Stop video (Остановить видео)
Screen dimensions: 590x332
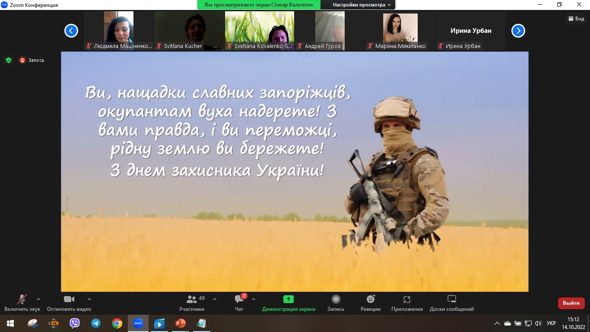click(x=69, y=303)
